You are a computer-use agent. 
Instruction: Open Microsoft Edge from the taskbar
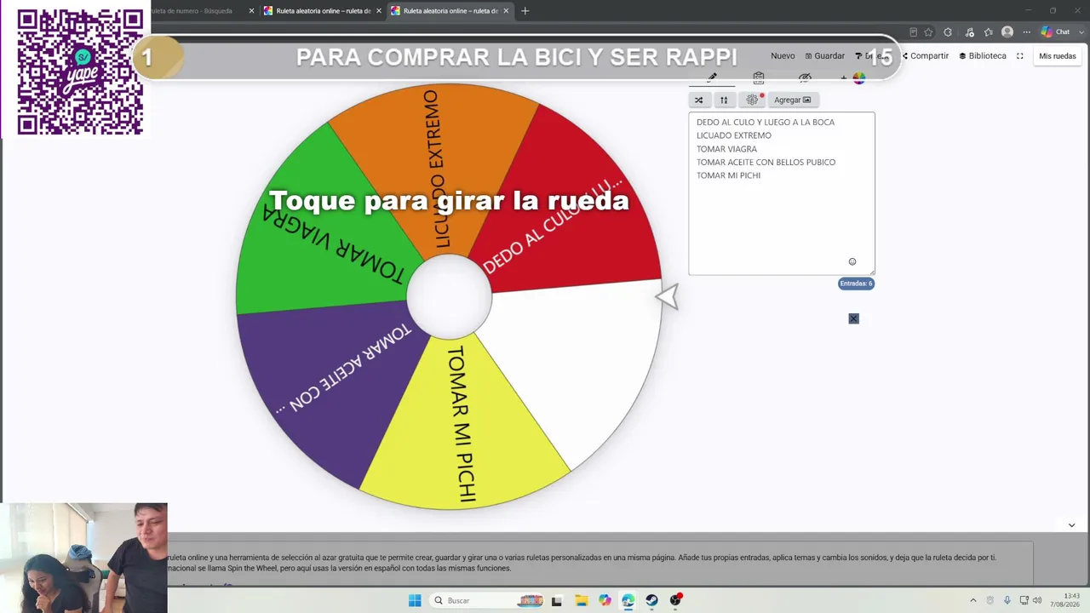click(628, 600)
